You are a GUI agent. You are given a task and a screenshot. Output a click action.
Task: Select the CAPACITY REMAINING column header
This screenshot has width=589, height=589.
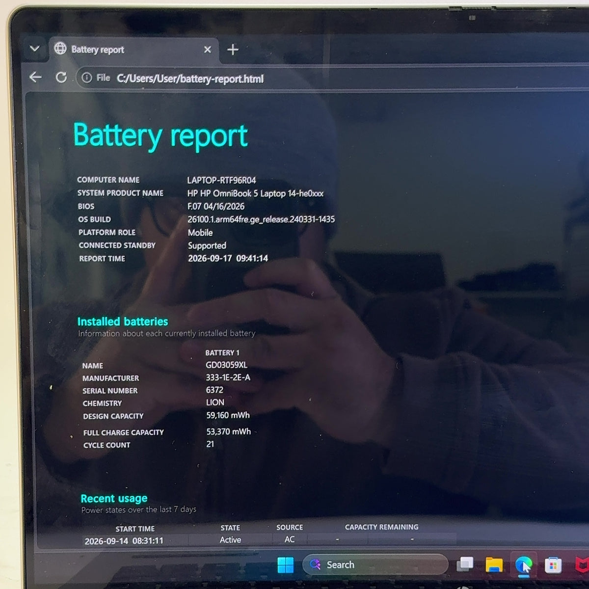pos(382,527)
